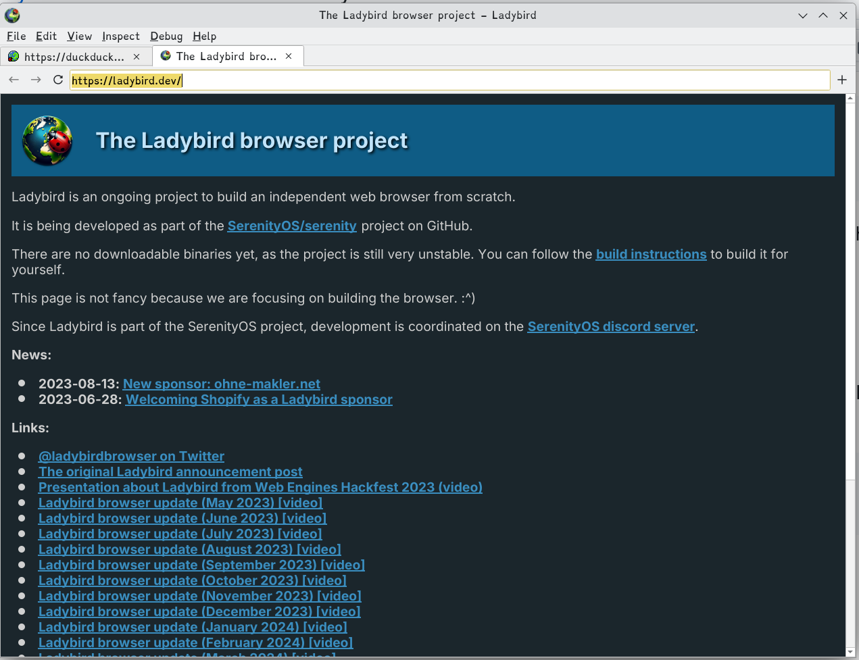Focus the URL address bar
The image size is (859, 660).
449,80
